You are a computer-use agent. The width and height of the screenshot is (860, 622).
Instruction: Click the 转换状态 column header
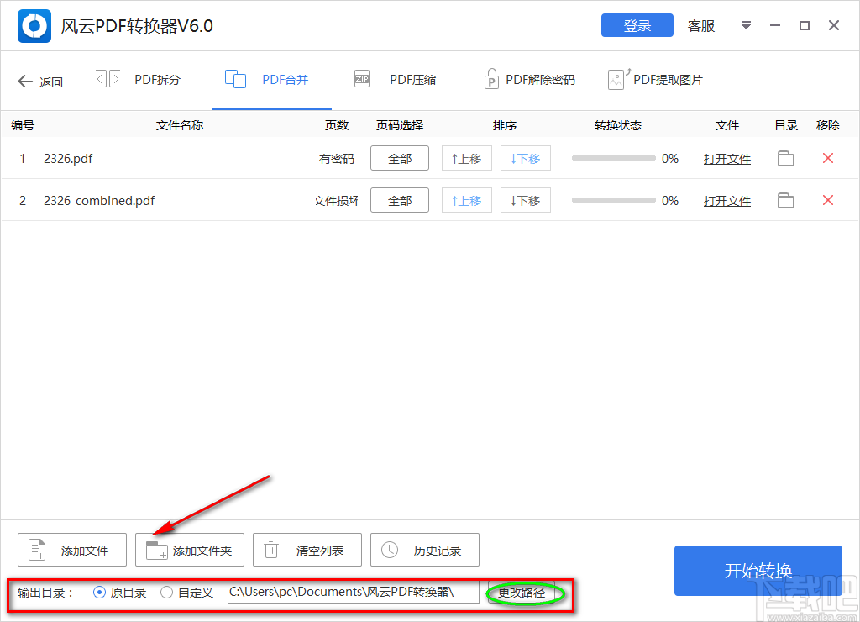[x=618, y=125]
